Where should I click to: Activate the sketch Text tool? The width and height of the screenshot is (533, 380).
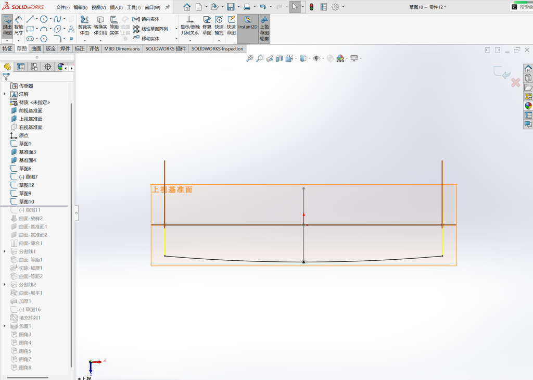pyautogui.click(x=71, y=29)
